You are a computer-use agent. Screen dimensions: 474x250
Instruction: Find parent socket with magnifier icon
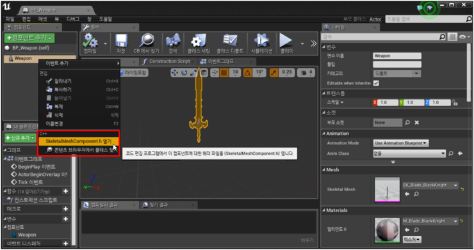(x=407, y=122)
